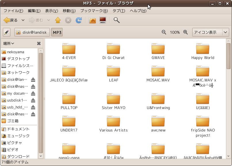The image size is (232, 166).
Task: Open the 編集(E) menu
Action: pos(34,11)
